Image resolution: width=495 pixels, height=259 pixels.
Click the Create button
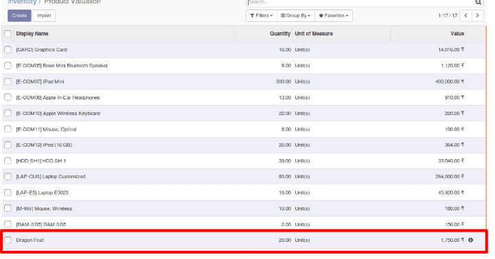click(x=20, y=16)
